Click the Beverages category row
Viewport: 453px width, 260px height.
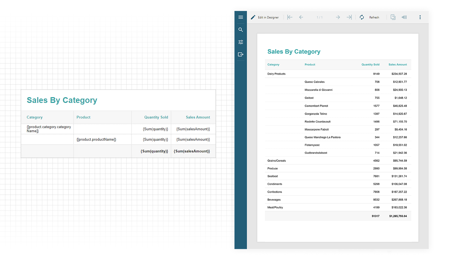[338, 200]
